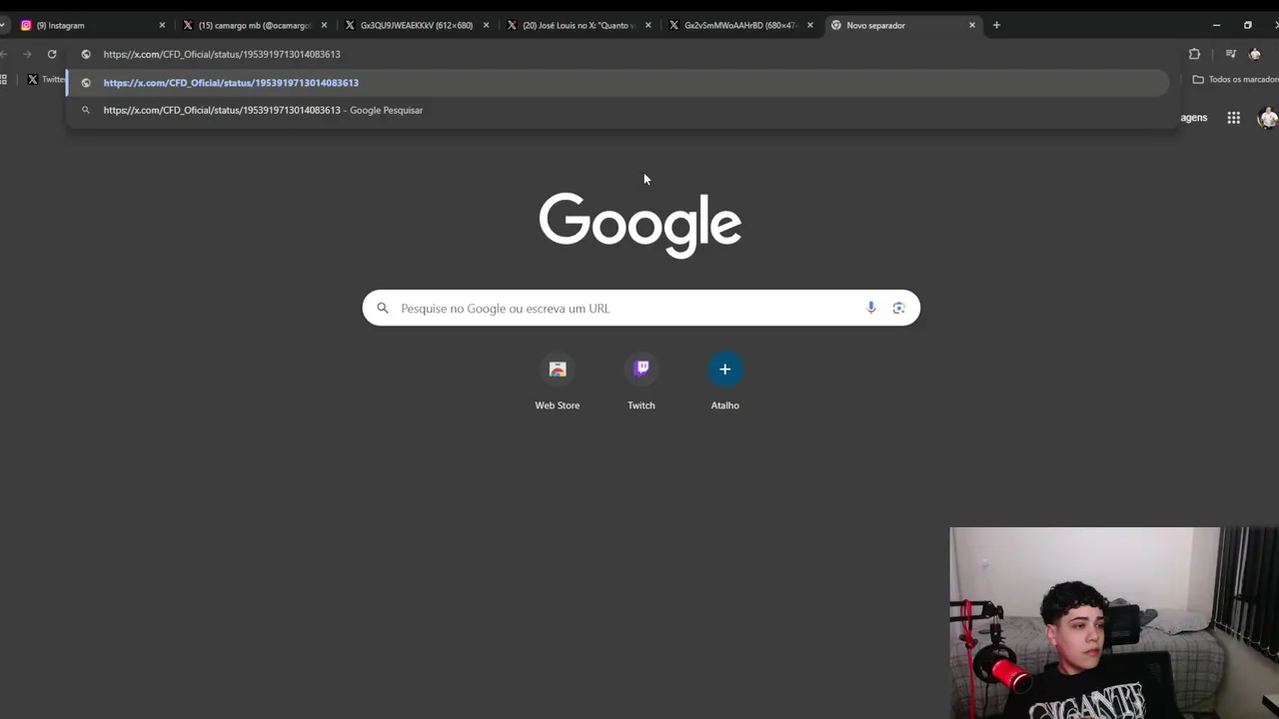Close the Novo separador tab
Viewport: 1279px width, 719px height.
[971, 25]
